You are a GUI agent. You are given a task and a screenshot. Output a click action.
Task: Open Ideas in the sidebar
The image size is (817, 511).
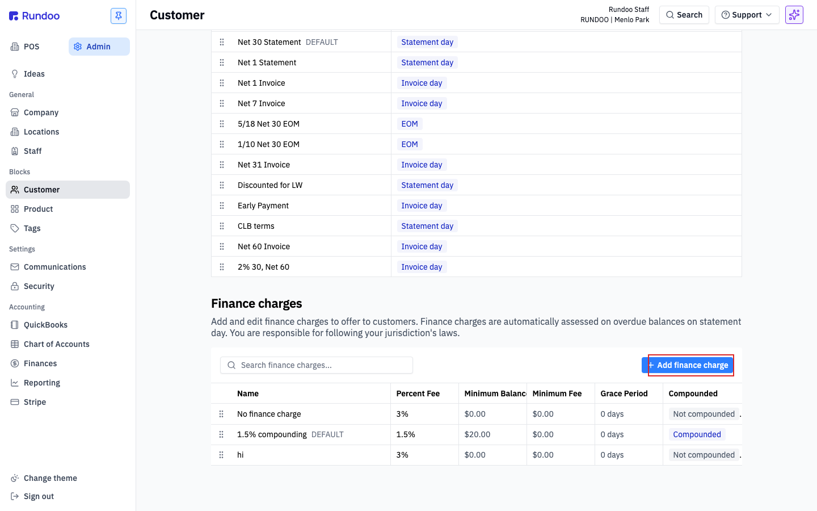click(x=68, y=74)
